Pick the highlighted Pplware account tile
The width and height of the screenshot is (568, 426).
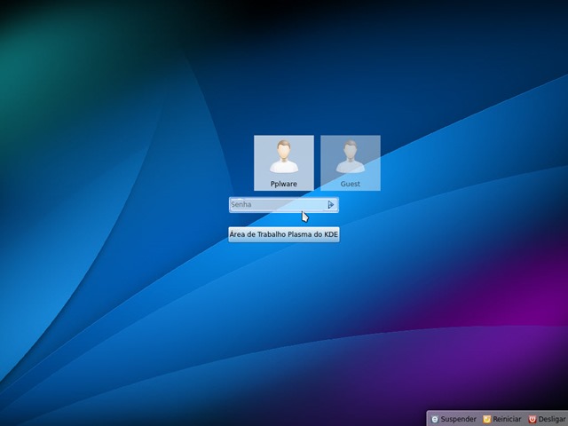coord(284,163)
